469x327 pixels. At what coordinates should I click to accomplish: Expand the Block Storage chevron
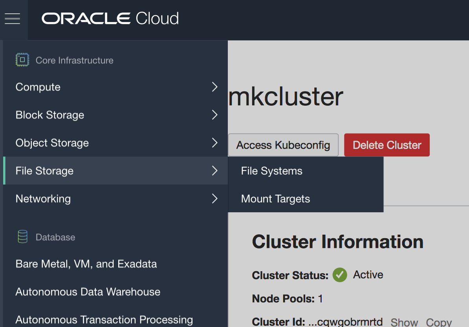coord(214,115)
